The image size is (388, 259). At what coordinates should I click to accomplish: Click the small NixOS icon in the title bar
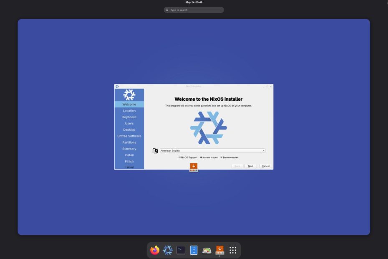117,86
